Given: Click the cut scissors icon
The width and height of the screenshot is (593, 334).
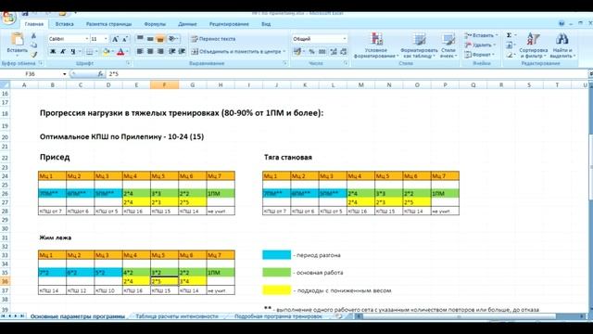Looking at the screenshot, I should click(33, 36).
